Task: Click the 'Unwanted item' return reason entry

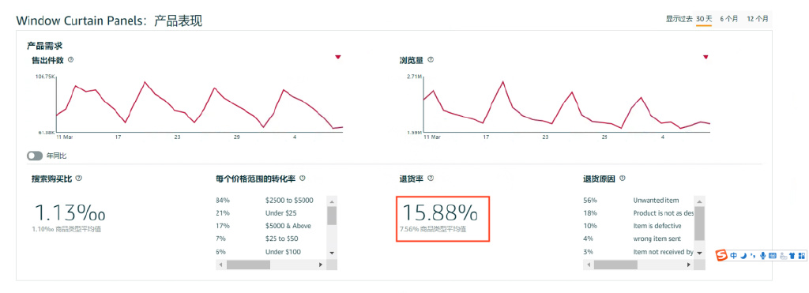Action: 656,200
